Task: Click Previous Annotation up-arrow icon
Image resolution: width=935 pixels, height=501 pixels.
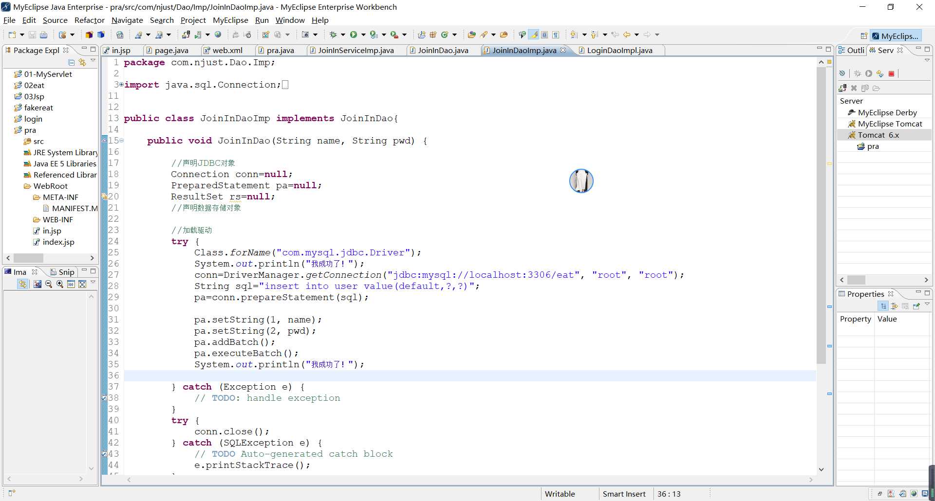Action: coord(594,35)
